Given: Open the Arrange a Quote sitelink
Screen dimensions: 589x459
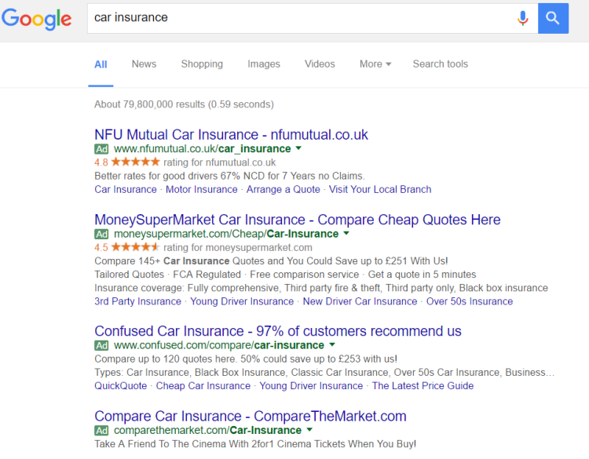Looking at the screenshot, I should click(x=284, y=190).
